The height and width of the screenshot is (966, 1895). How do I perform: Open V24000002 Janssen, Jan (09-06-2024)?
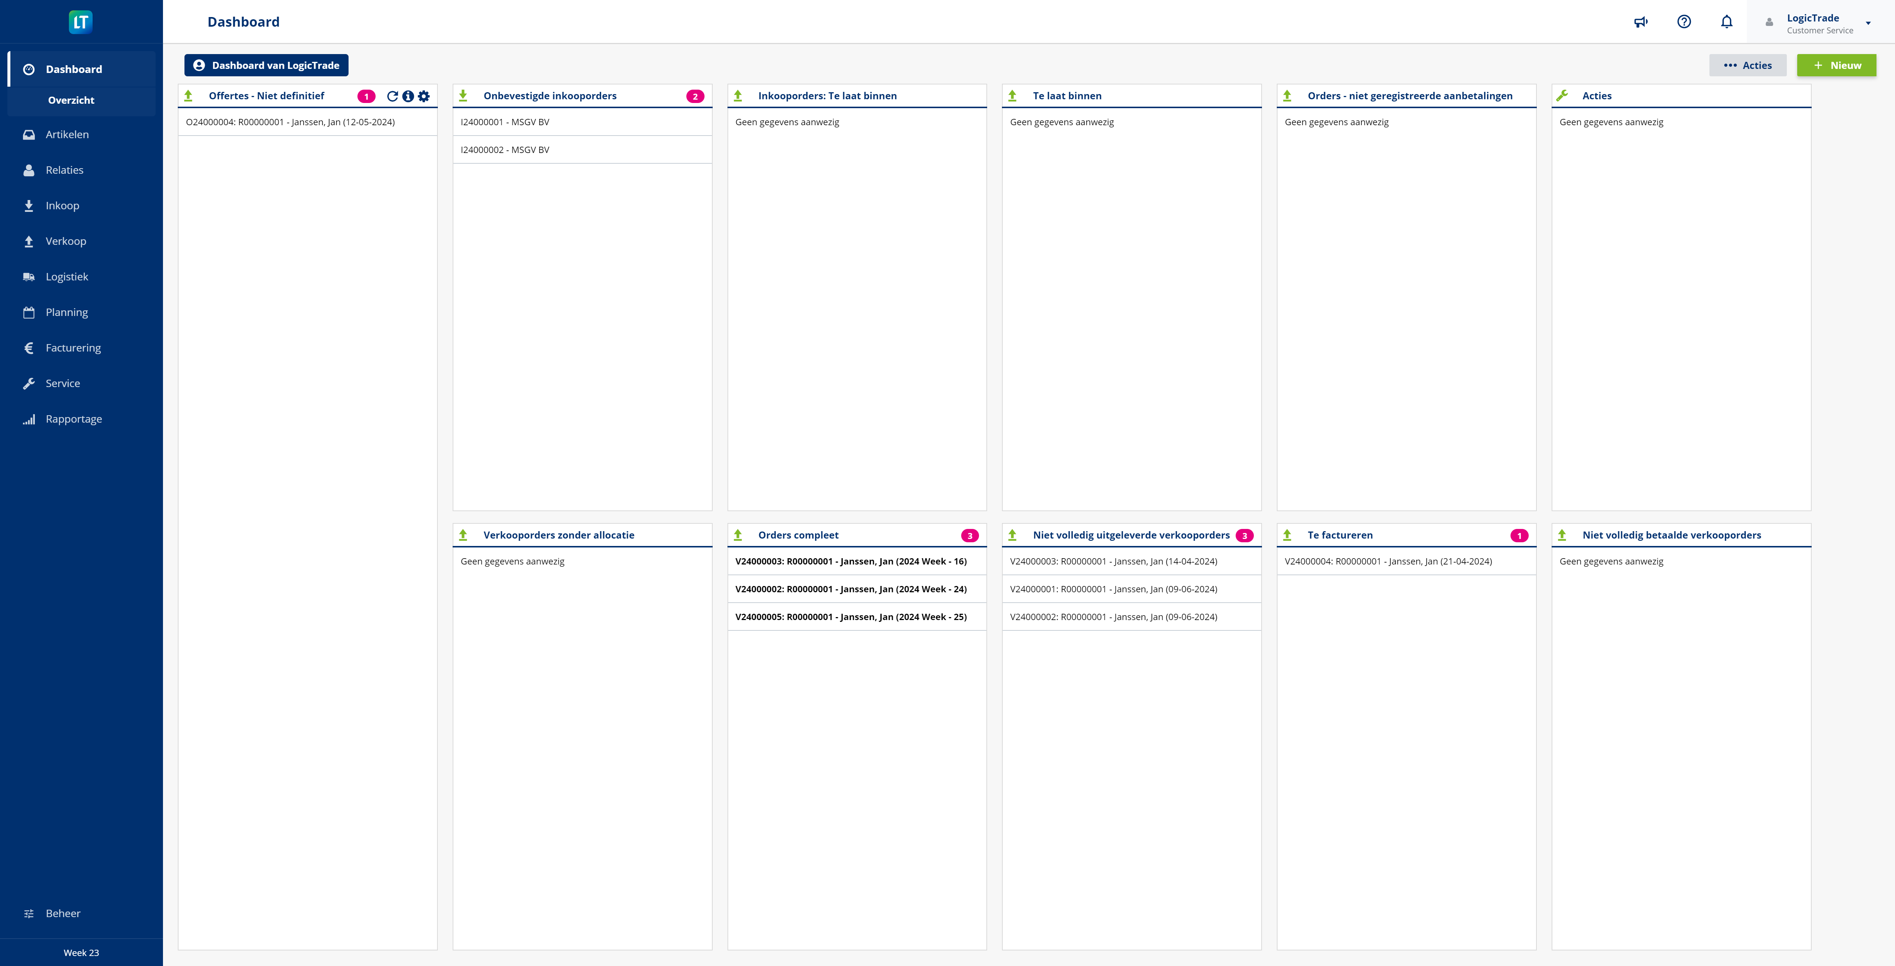1132,617
